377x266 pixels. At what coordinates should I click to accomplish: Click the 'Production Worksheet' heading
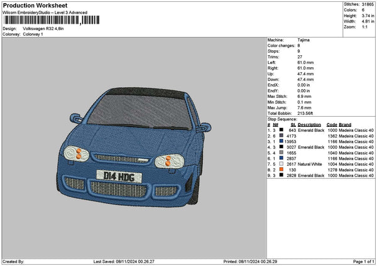[35, 5]
